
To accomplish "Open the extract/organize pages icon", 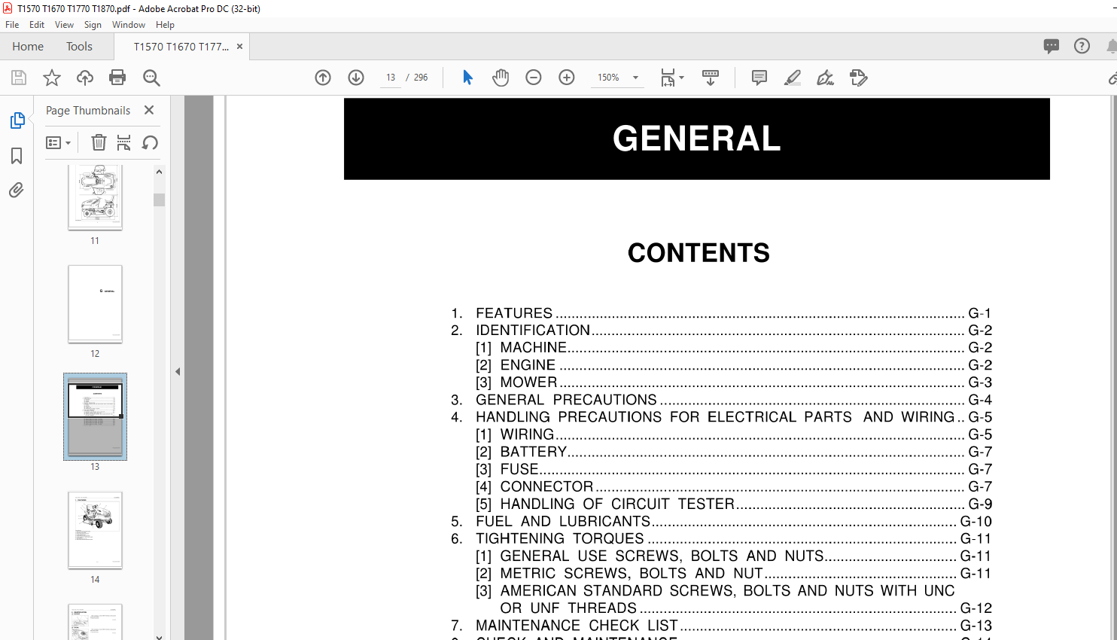I will 124,142.
